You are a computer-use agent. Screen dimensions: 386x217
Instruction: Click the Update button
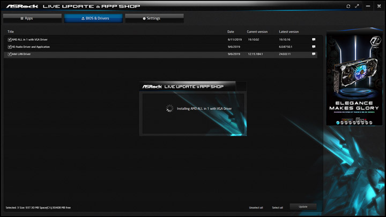tap(303, 207)
